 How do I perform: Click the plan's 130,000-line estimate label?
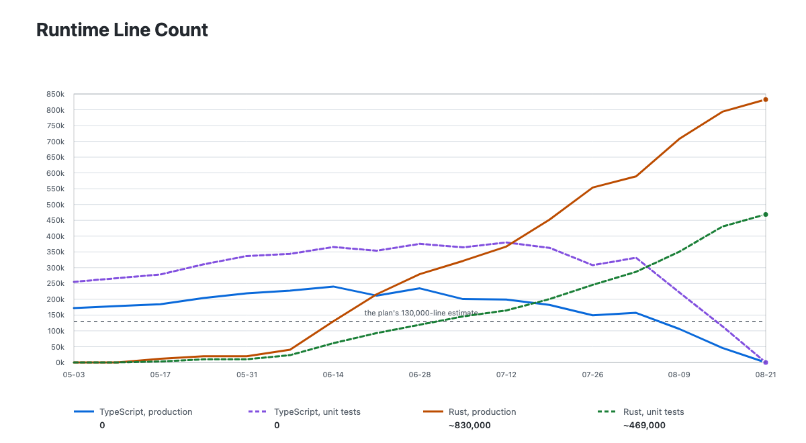(x=421, y=313)
